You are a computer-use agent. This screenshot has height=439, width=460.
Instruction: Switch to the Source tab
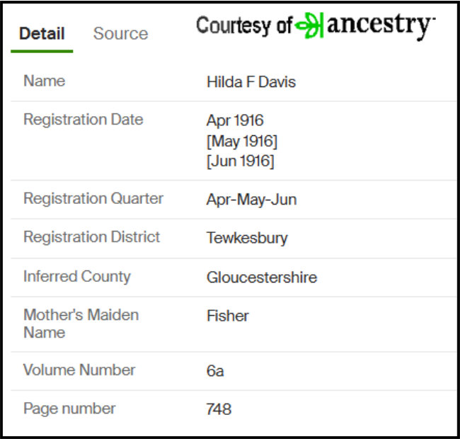click(x=120, y=33)
